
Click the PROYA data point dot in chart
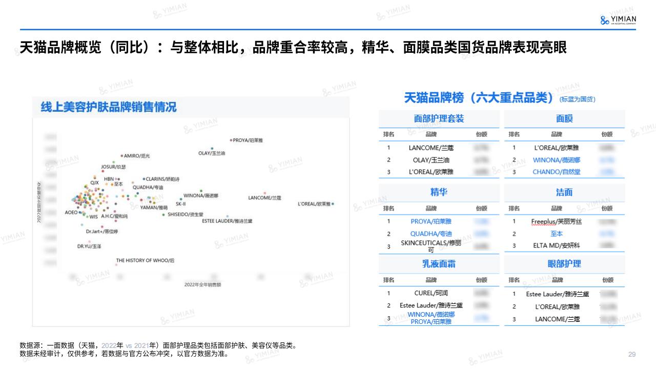click(x=231, y=140)
